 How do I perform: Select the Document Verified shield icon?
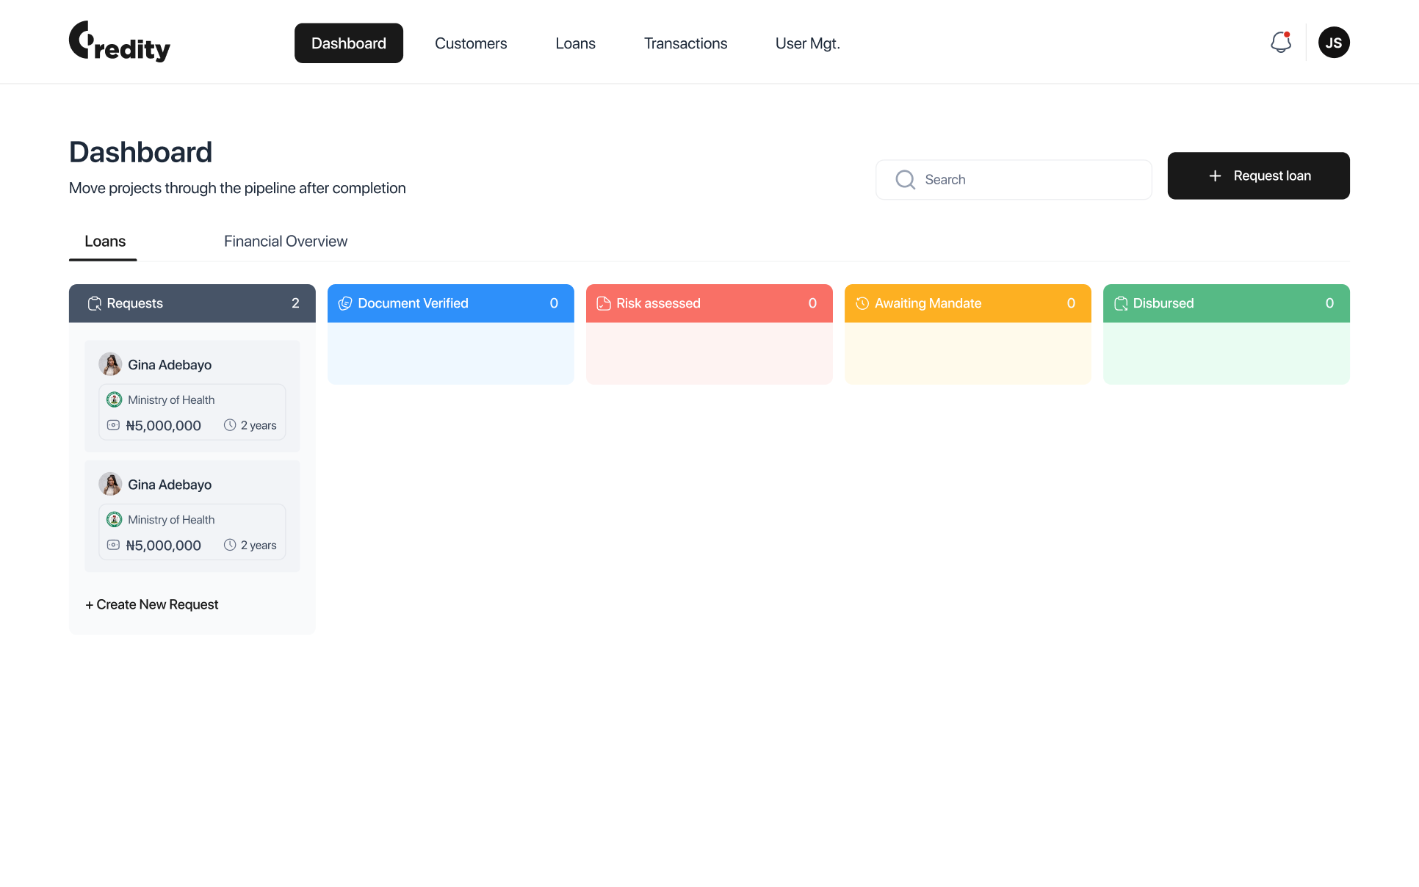345,303
